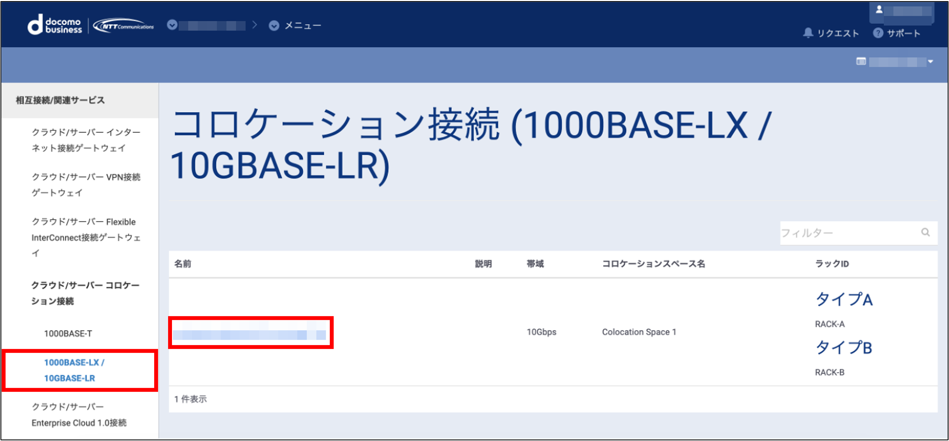Screen dimensions: 949x441
Task: Sort by the 名前 column header
Action: coord(182,263)
